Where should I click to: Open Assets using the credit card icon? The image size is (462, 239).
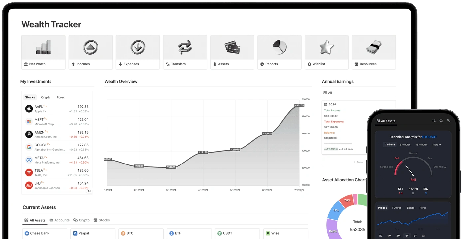tap(232, 47)
